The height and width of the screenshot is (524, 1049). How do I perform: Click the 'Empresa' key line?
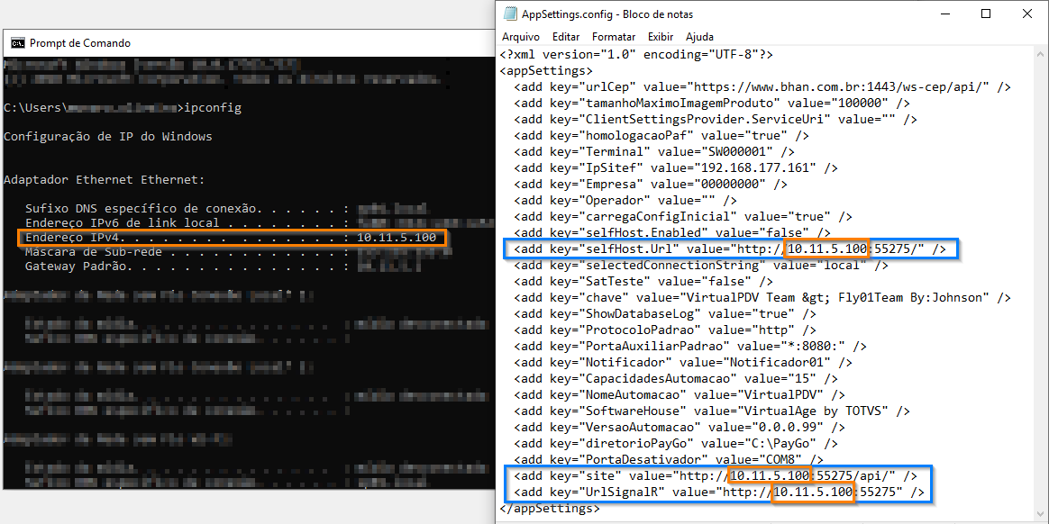(651, 184)
